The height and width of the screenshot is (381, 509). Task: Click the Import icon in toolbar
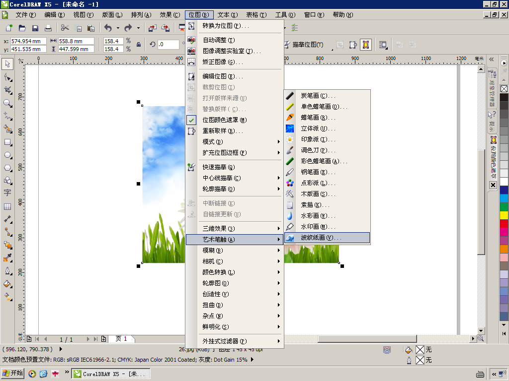point(153,28)
